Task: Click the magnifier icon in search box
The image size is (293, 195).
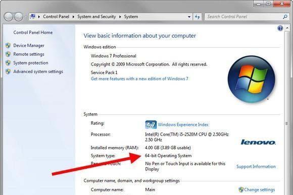Action: pyautogui.click(x=285, y=17)
